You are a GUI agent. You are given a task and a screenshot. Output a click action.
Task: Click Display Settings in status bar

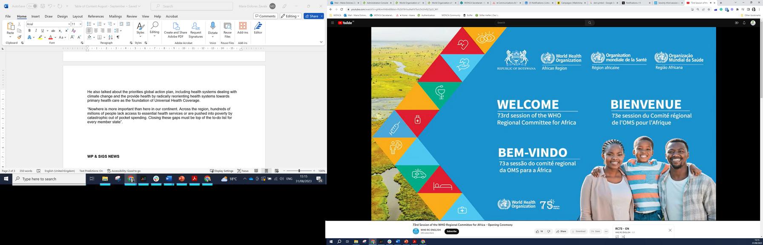(221, 171)
